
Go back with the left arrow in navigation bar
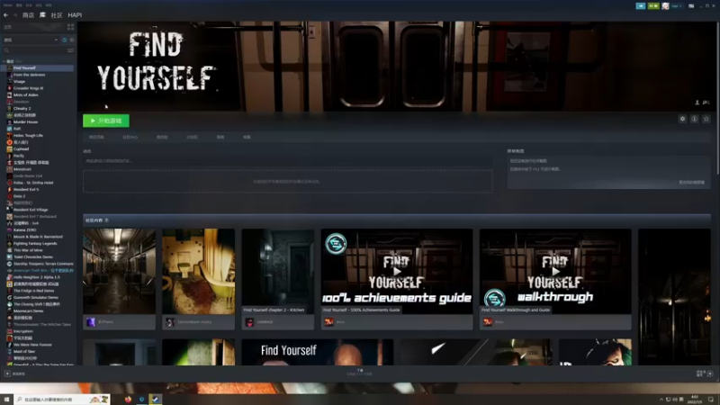pos(5,15)
